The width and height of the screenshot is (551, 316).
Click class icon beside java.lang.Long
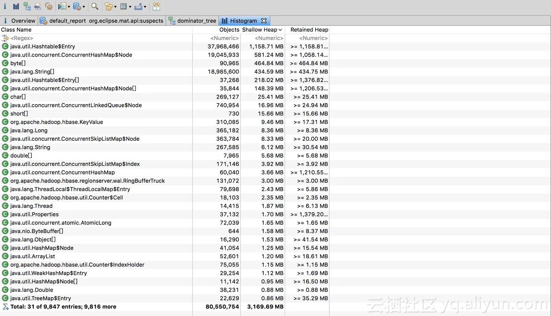coord(5,130)
